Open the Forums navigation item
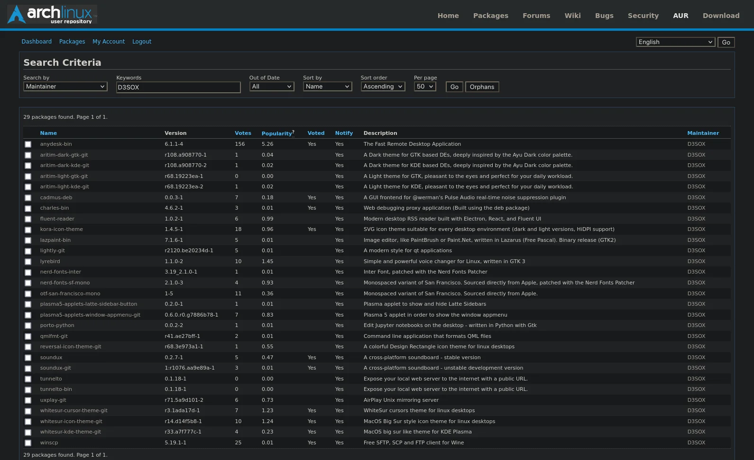Screen dimensions: 754x460 click(536, 16)
